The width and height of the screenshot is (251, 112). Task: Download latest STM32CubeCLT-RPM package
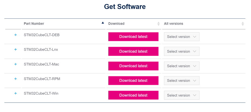click(x=133, y=81)
